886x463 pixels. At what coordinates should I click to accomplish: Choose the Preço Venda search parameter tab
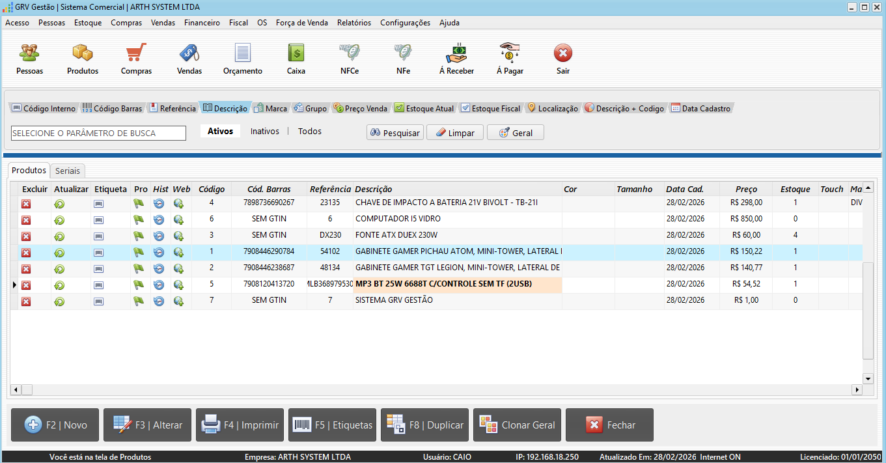pyautogui.click(x=361, y=109)
